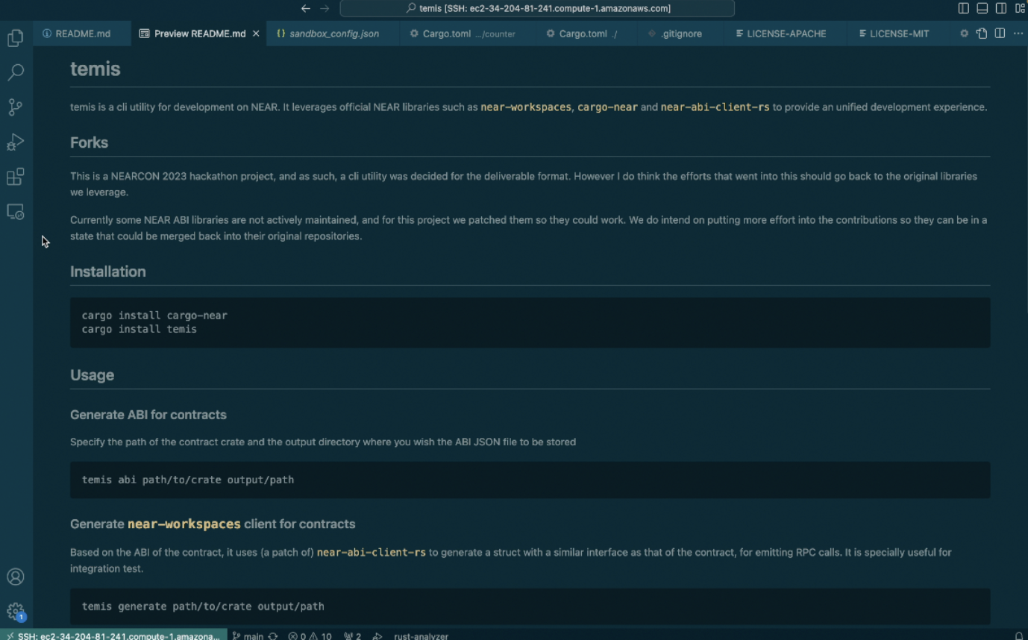1028x640 pixels.
Task: Click the cargo install temis line
Action: (x=140, y=329)
